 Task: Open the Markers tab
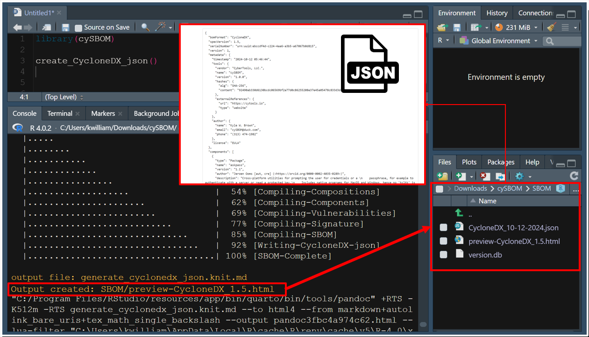point(103,113)
